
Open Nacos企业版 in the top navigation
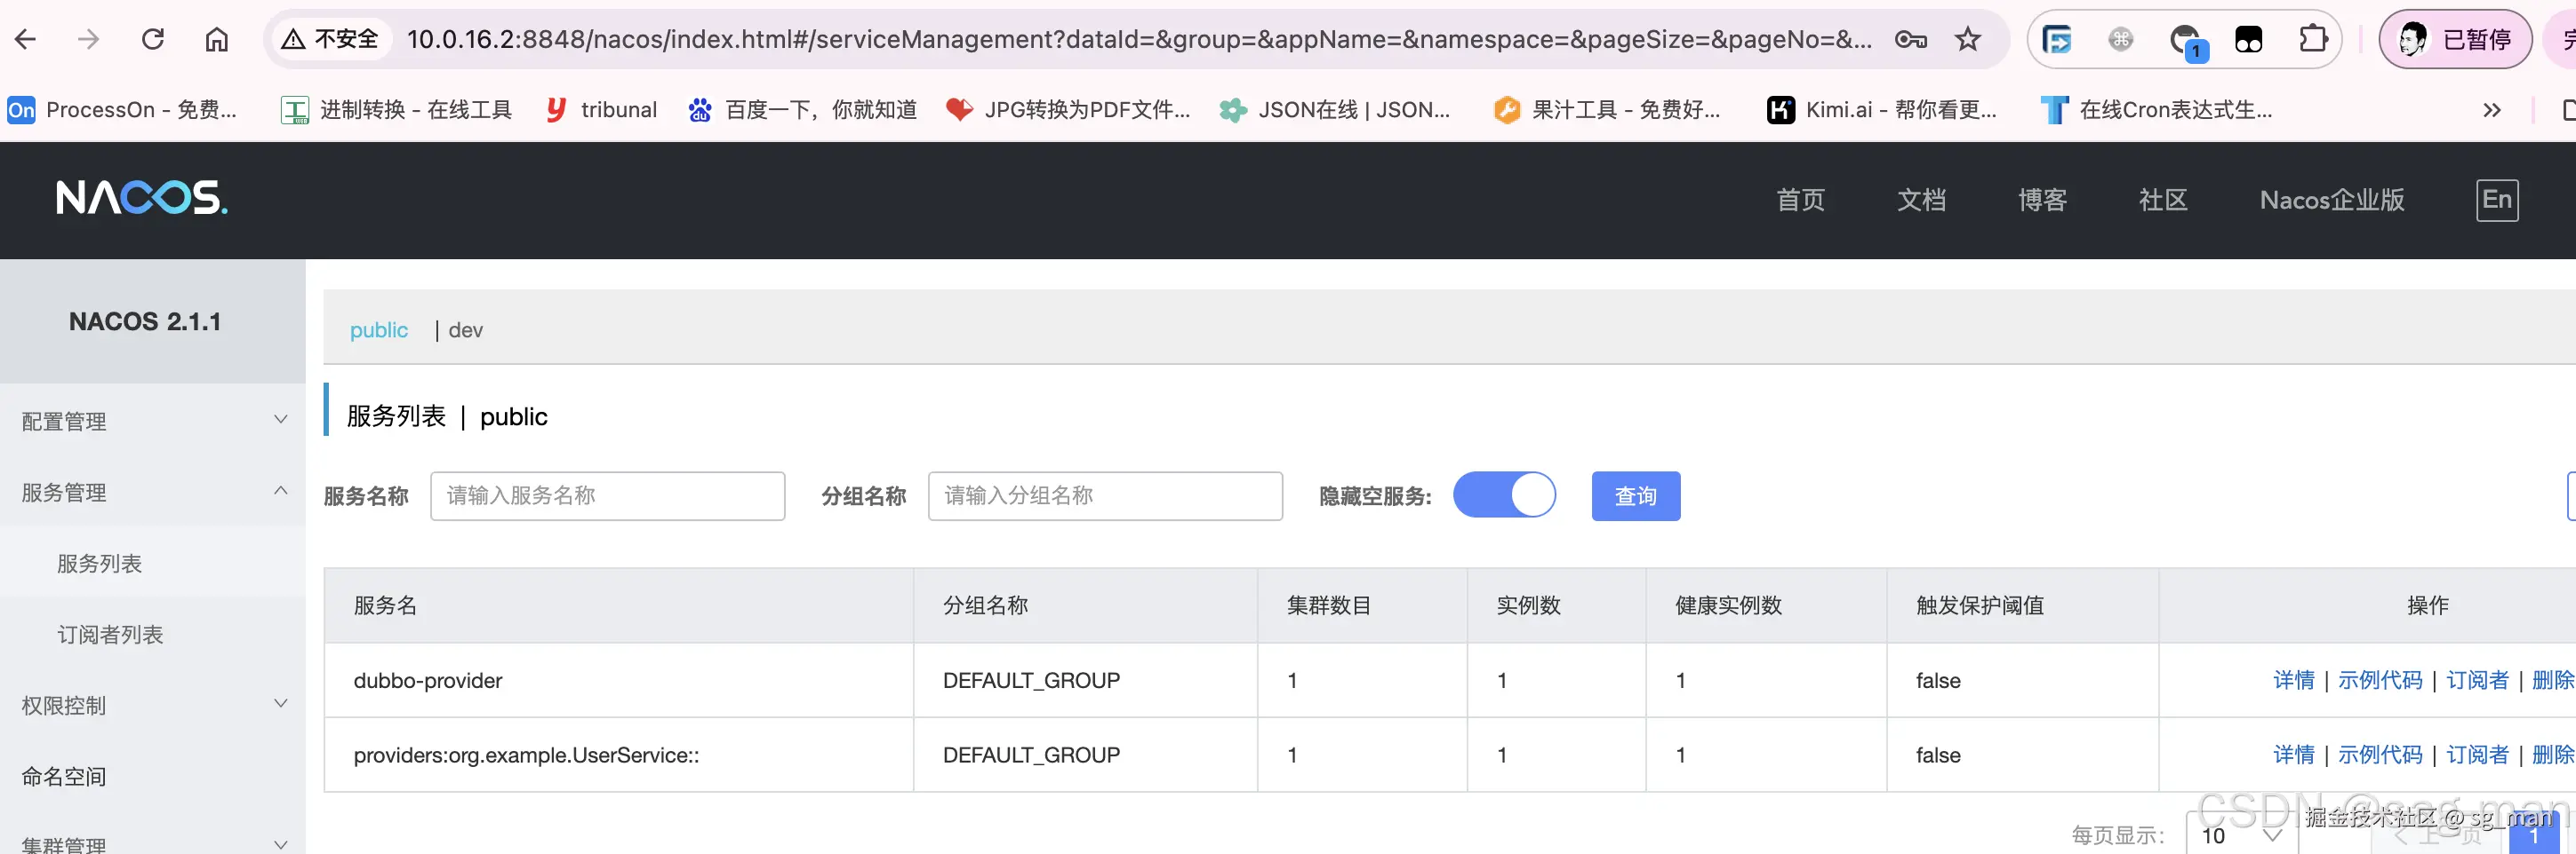tap(2332, 200)
